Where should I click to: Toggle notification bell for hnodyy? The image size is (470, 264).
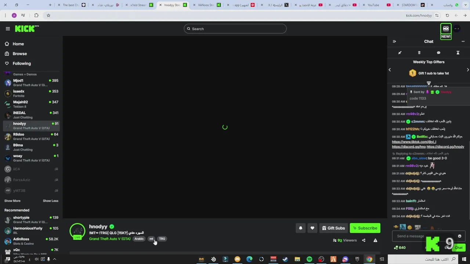(300, 228)
